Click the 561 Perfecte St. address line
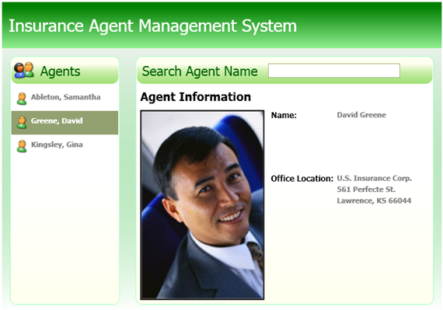The width and height of the screenshot is (443, 310). pos(366,190)
